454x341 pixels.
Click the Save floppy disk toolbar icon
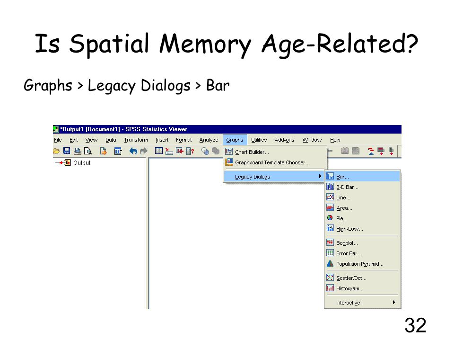click(x=67, y=151)
